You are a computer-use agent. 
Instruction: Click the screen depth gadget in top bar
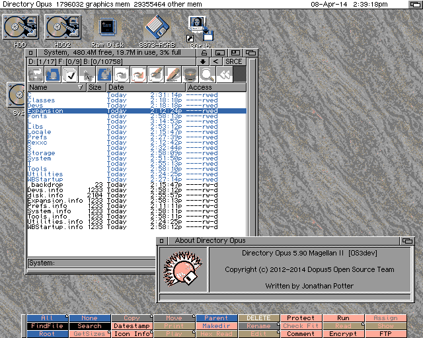coord(415,5)
